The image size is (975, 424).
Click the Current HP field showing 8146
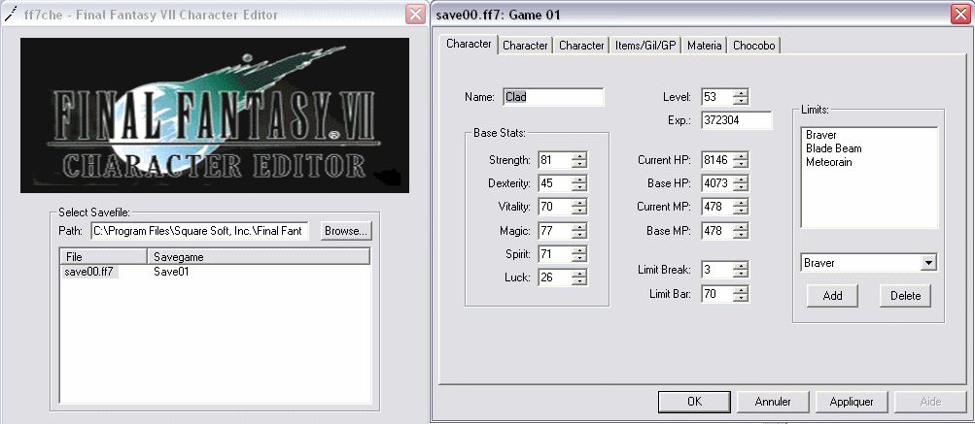click(x=717, y=160)
